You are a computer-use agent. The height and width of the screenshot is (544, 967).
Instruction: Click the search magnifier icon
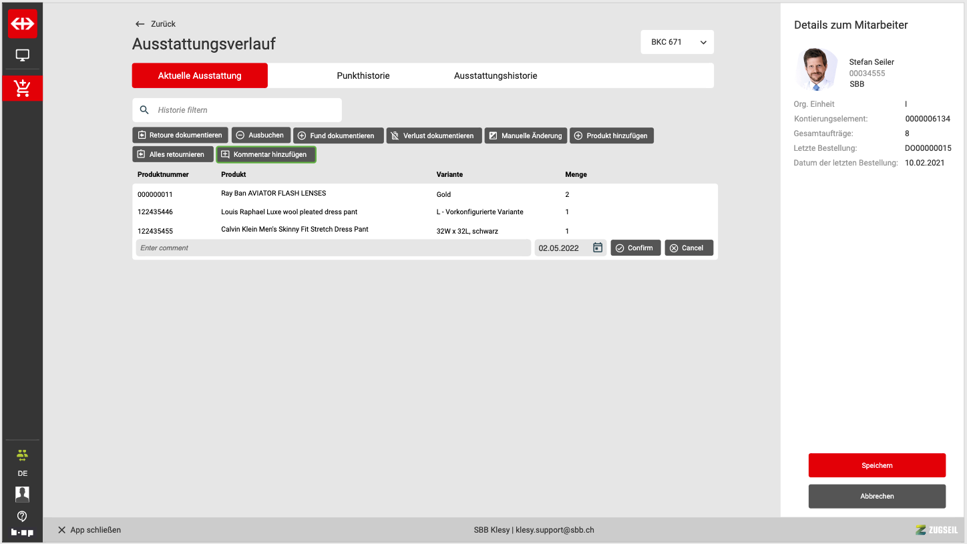(x=144, y=110)
